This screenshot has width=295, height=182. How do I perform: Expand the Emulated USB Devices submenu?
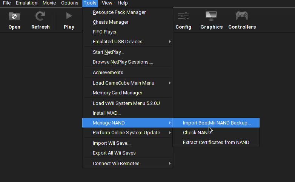128,42
